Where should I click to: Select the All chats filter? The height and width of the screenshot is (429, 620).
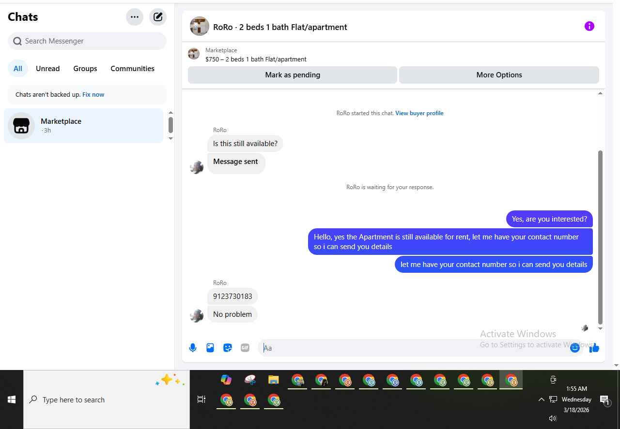pos(18,69)
